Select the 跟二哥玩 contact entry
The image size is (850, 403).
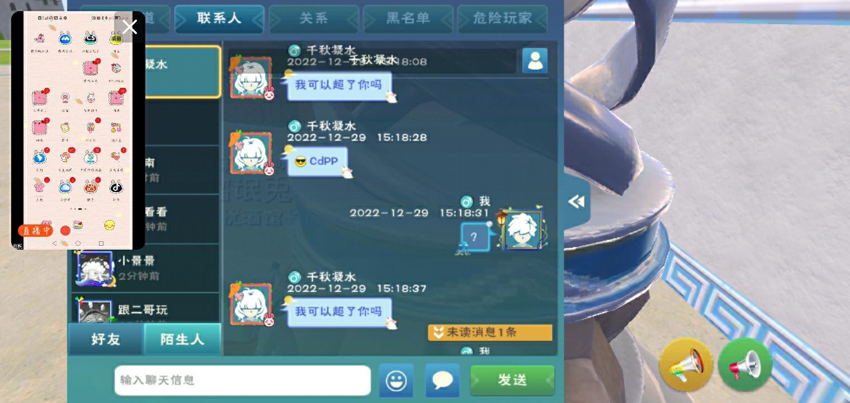145,309
